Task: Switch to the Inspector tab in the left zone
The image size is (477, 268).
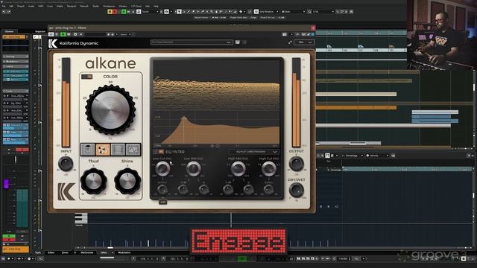Action: tap(40, 31)
